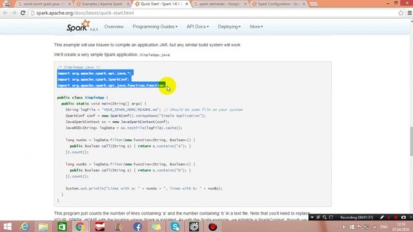The width and height of the screenshot is (413, 232).
Task: Open File Explorer from the taskbar
Action: click(x=43, y=226)
